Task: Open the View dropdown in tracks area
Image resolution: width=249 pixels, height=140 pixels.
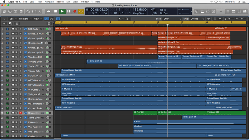Action: (x=38, y=19)
